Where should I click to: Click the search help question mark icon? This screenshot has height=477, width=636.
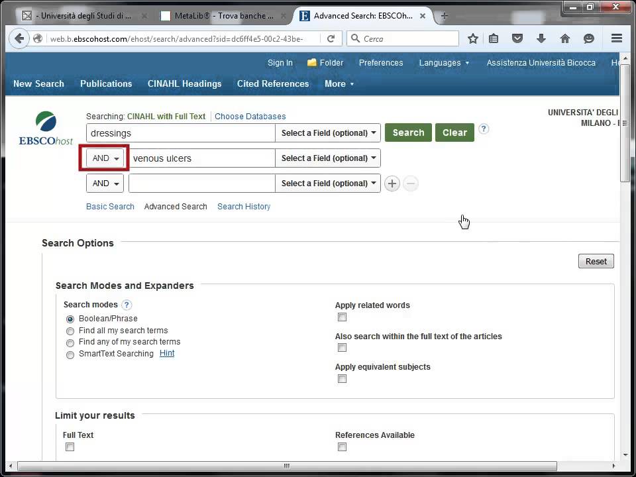pos(484,129)
